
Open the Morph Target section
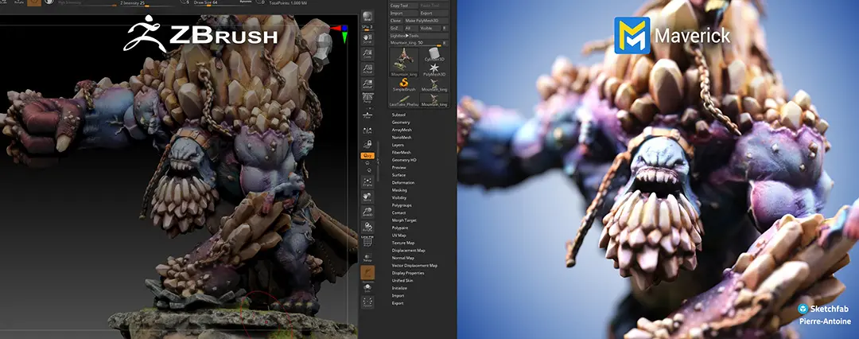tap(404, 220)
